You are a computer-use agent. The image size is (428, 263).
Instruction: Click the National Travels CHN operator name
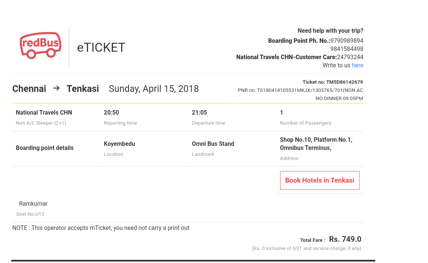[44, 113]
